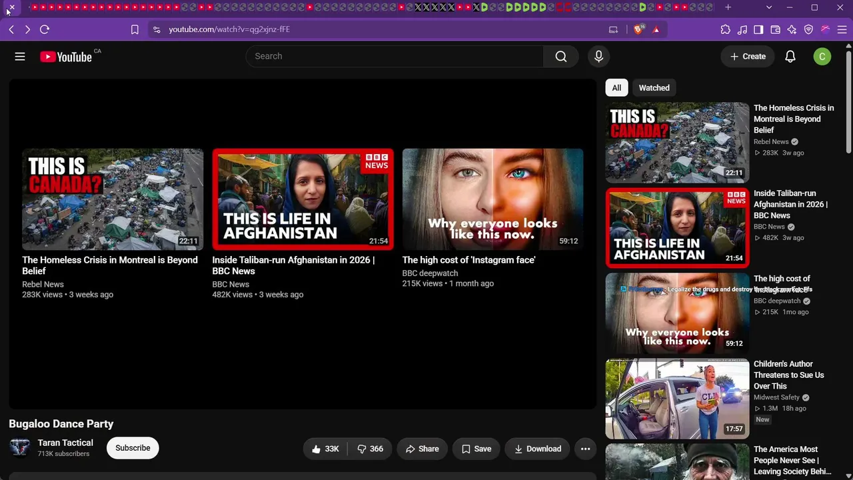Download the video
This screenshot has width=853, height=480.
pyautogui.click(x=538, y=449)
